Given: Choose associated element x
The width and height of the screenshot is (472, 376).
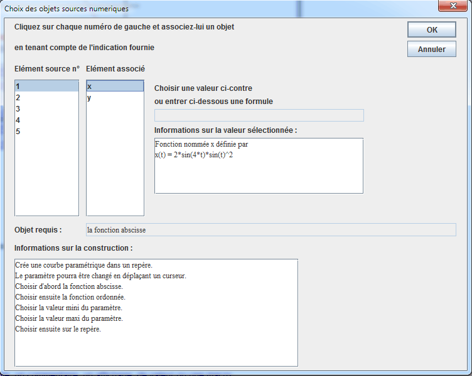Looking at the screenshot, I should click(115, 86).
